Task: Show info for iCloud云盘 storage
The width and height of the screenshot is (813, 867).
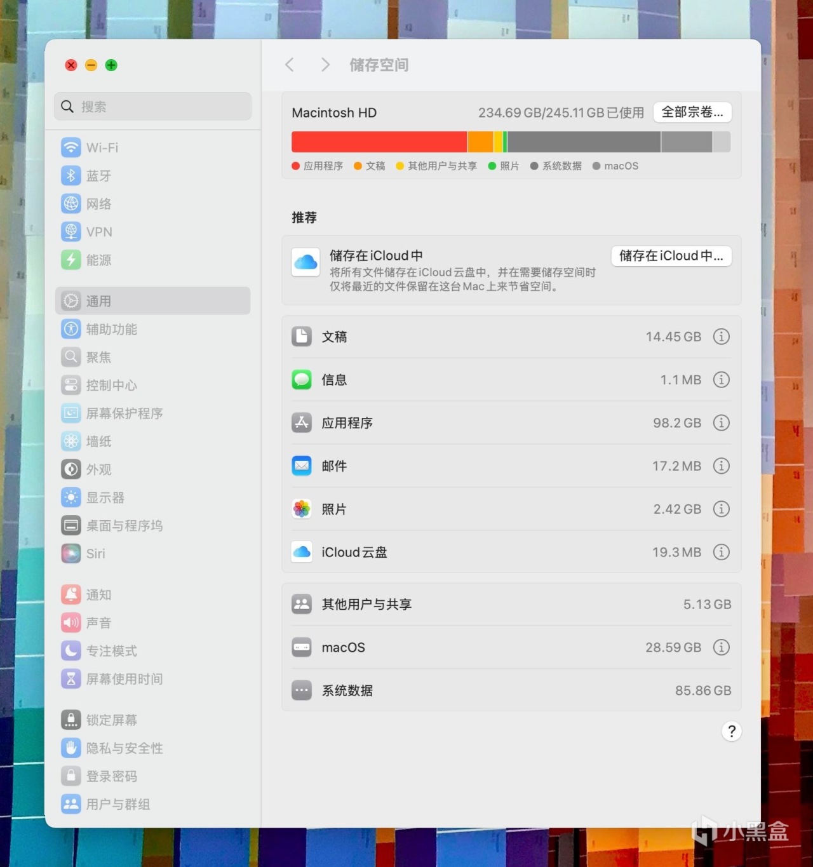Action: (721, 552)
